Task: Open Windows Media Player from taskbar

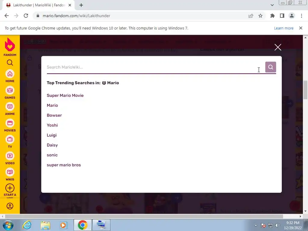Action: (64, 225)
